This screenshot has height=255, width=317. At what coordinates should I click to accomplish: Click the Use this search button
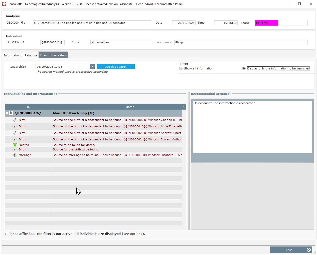115,66
